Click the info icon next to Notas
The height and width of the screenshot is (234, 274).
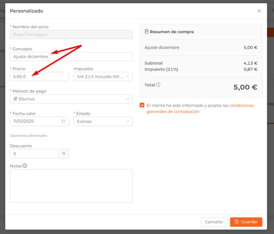[25, 166]
